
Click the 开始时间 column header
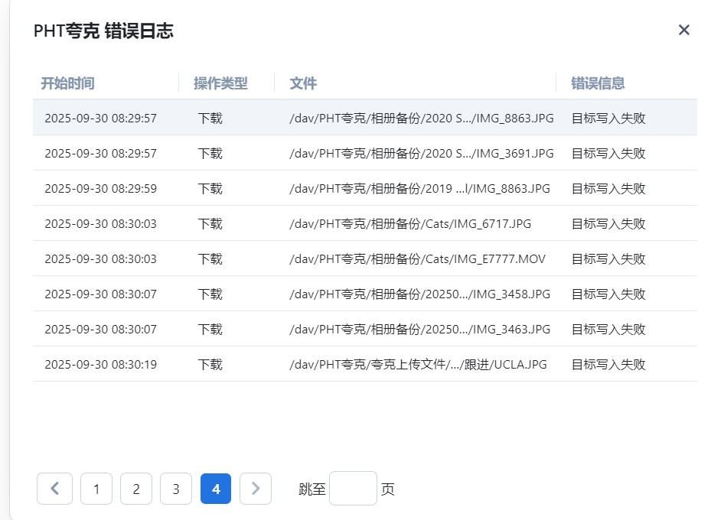pos(67,83)
